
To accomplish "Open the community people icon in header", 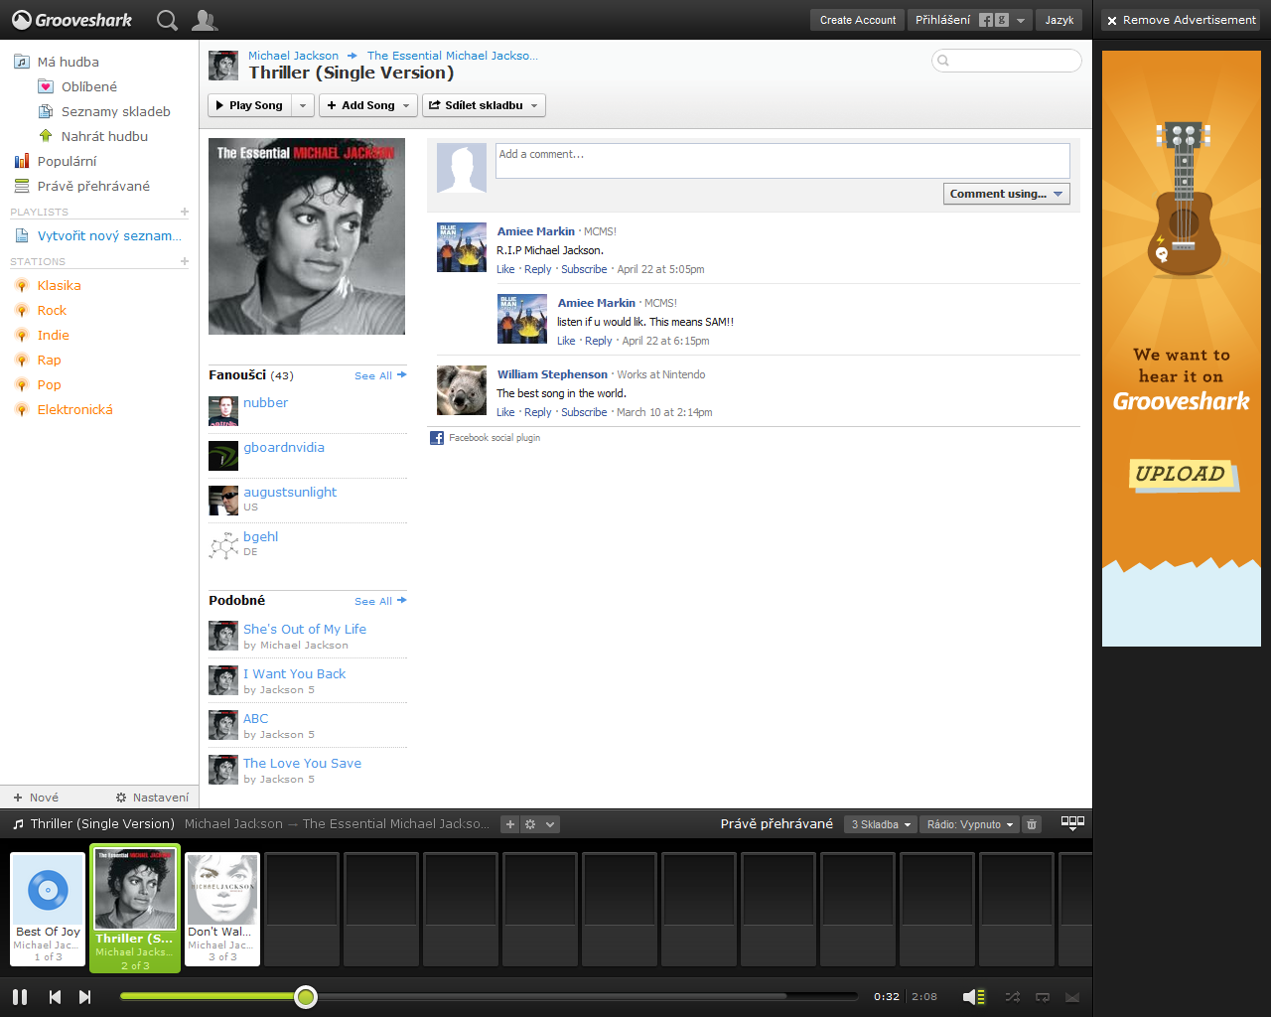I will 205,20.
